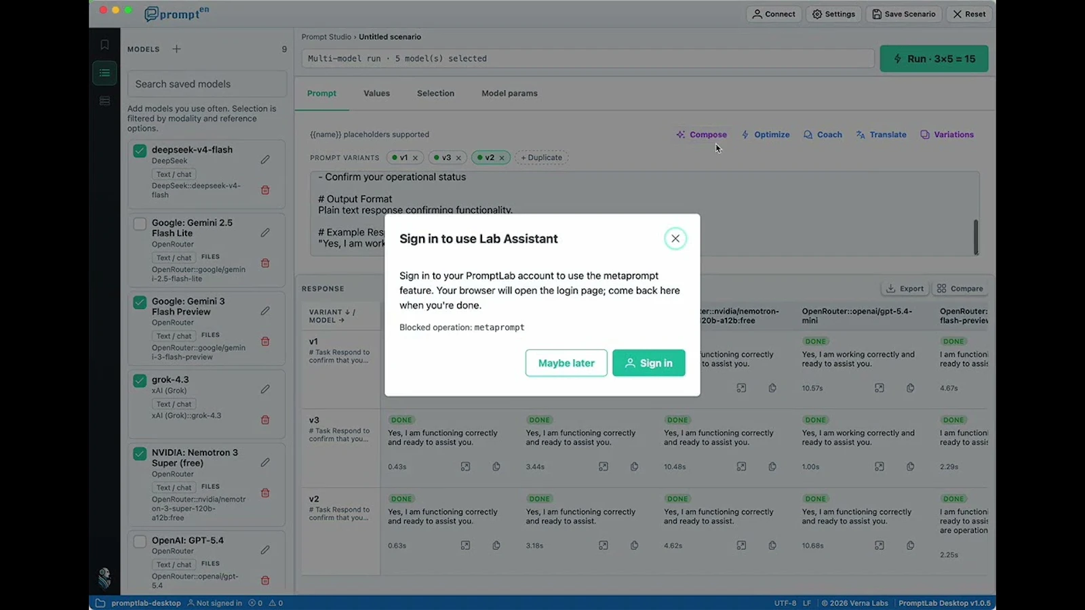Click the Compose tool
This screenshot has width=1085, height=610.
[701, 135]
